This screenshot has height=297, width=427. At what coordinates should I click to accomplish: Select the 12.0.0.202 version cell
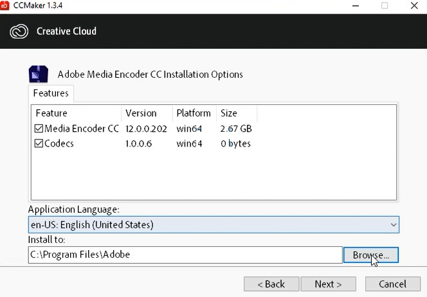(146, 129)
